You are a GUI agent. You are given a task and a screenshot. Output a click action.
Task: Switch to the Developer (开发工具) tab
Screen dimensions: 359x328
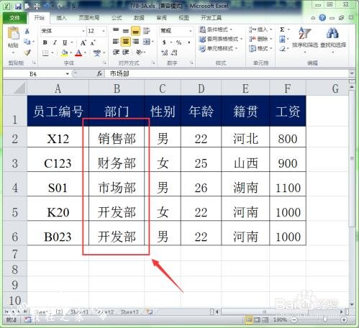[x=212, y=17]
